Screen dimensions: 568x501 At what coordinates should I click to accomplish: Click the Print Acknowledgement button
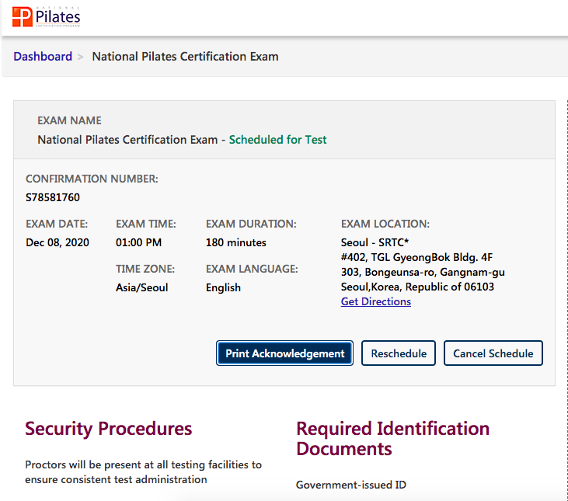point(284,353)
